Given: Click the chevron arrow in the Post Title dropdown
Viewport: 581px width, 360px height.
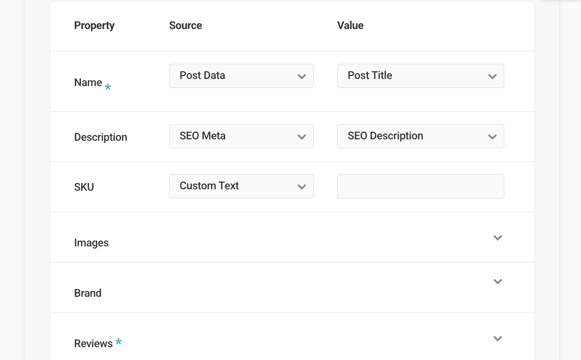Looking at the screenshot, I should pyautogui.click(x=492, y=77).
